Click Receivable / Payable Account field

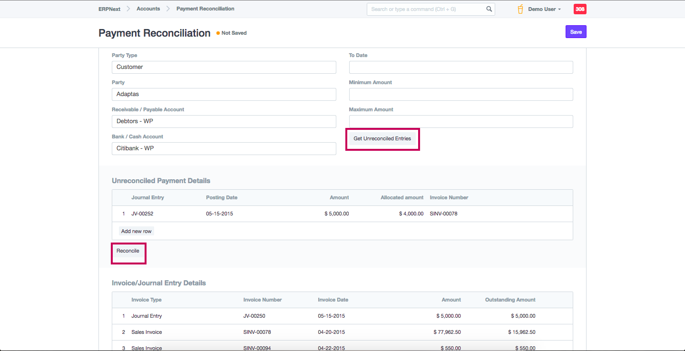(x=224, y=121)
